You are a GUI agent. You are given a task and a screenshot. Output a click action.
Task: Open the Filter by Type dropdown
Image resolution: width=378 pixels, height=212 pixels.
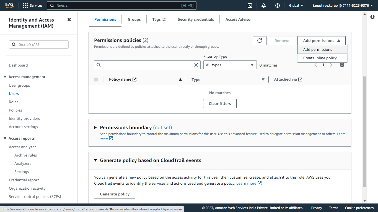pos(230,65)
